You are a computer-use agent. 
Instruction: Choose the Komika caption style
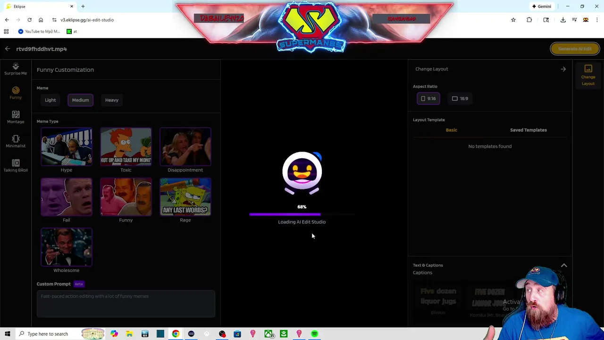(489, 302)
